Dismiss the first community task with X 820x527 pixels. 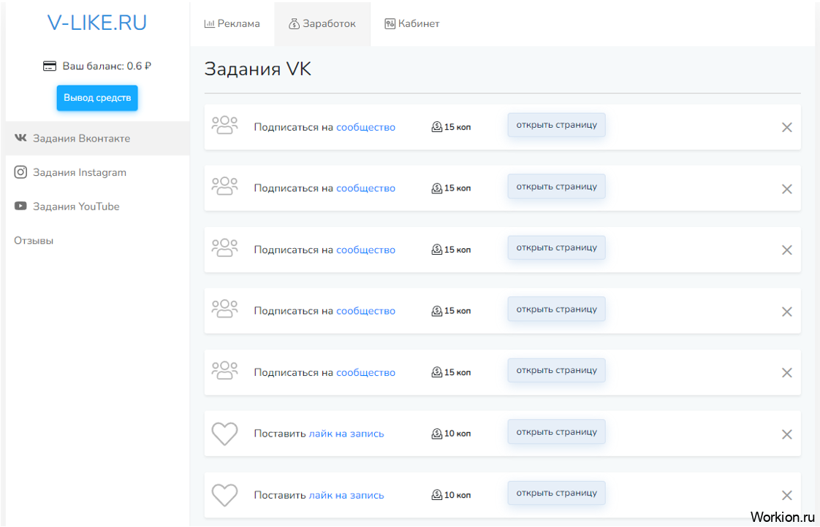786,128
